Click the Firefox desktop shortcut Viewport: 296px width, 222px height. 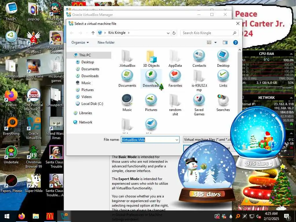11,98
